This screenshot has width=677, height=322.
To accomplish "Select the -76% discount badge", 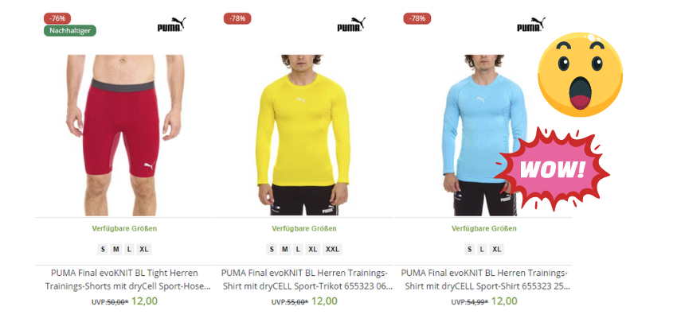I will 57,18.
